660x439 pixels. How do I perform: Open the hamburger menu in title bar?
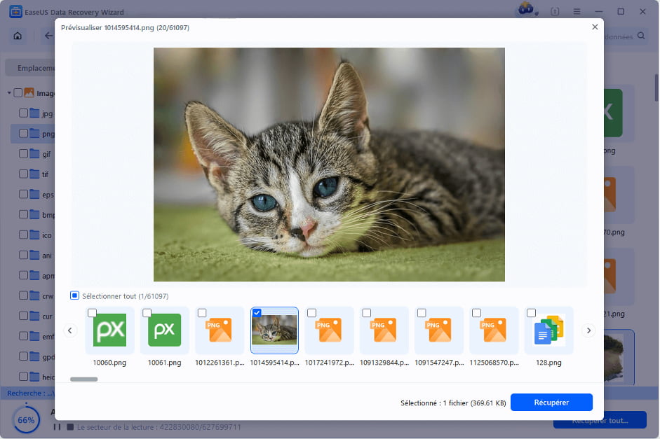[x=577, y=12]
